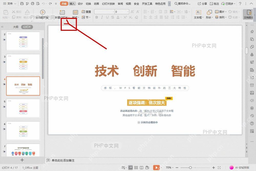Image resolution: width=256 pixels, height=171 pixels.
Task: Toggle Bold formatting
Action: coord(97,17)
